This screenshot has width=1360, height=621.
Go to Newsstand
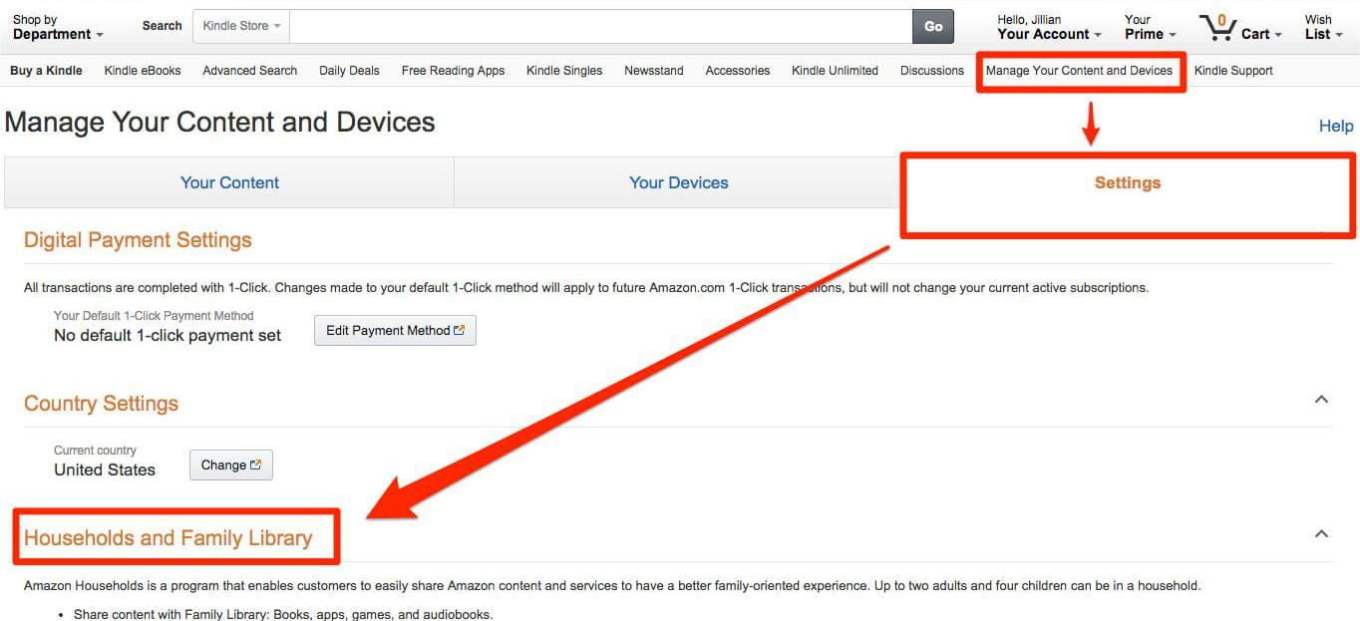654,71
